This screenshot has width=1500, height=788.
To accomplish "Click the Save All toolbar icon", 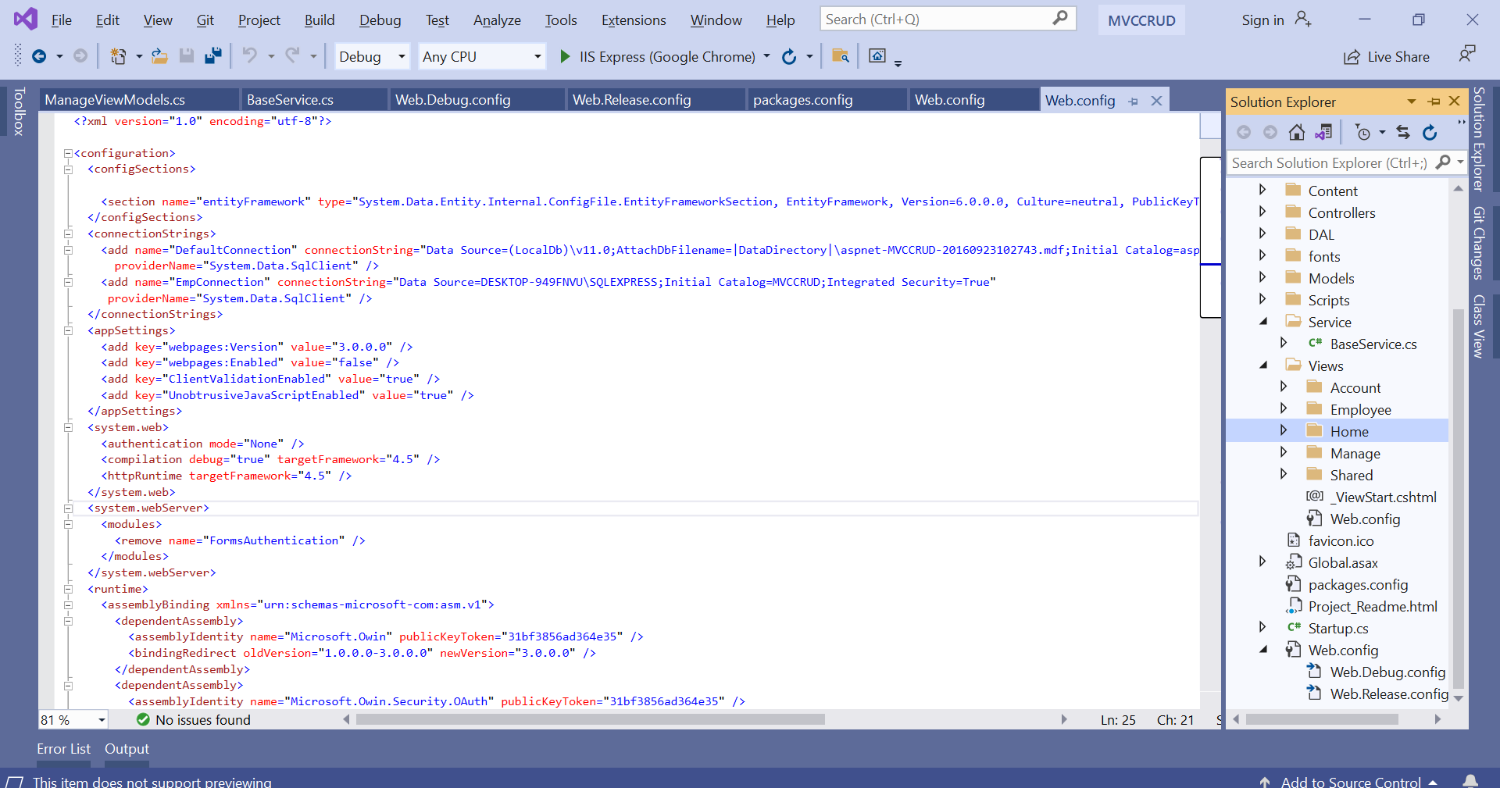I will click(x=212, y=56).
